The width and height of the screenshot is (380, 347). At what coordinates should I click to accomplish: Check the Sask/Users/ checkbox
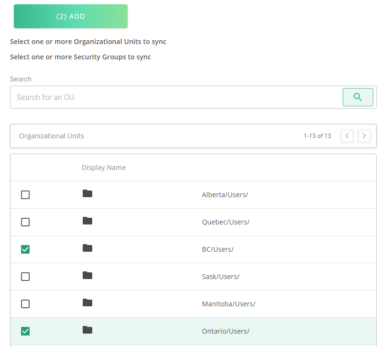click(x=25, y=277)
